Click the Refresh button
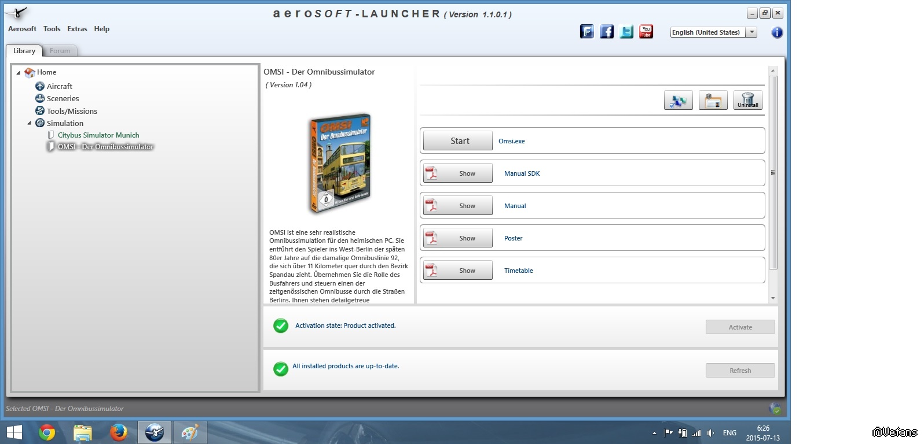This screenshot has width=924, height=444. [x=740, y=371]
